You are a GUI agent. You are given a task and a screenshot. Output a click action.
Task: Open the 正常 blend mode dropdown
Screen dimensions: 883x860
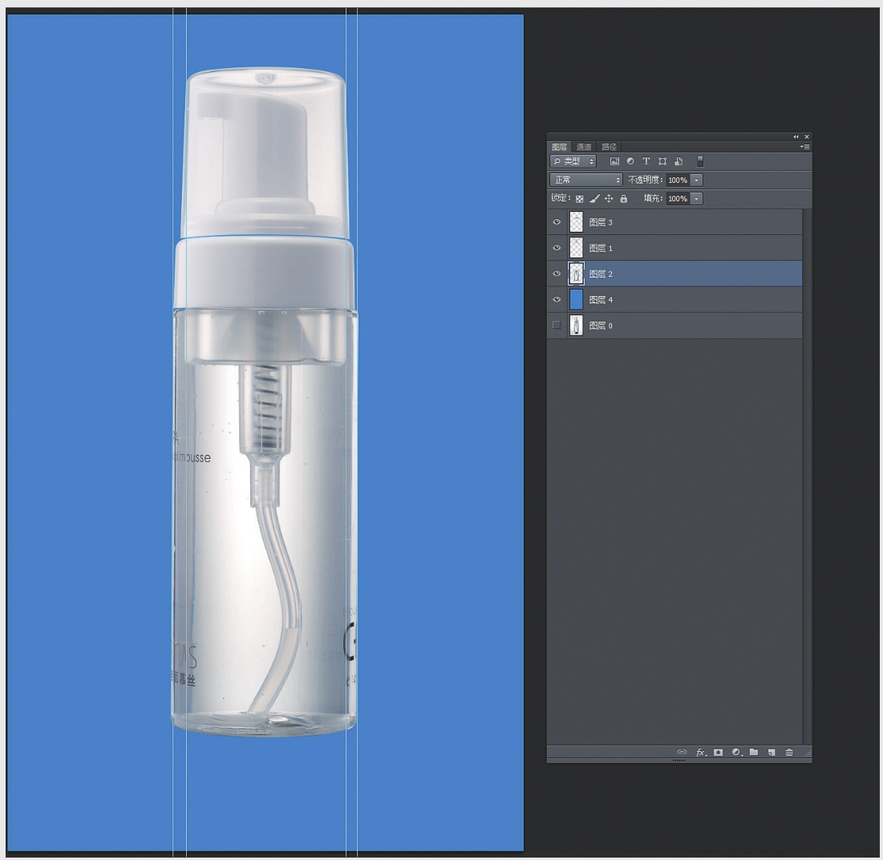click(x=586, y=181)
